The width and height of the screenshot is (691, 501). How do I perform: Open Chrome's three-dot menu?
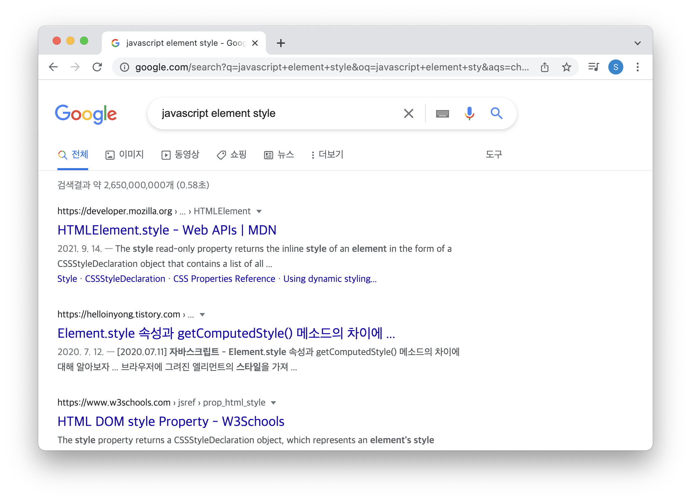click(637, 67)
